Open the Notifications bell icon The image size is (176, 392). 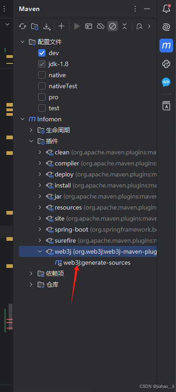point(166,9)
